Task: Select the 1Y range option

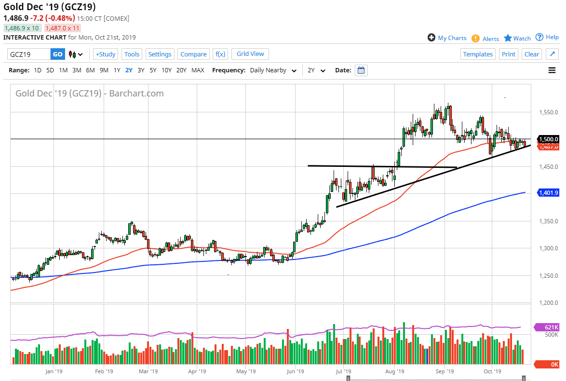Action: click(x=117, y=70)
